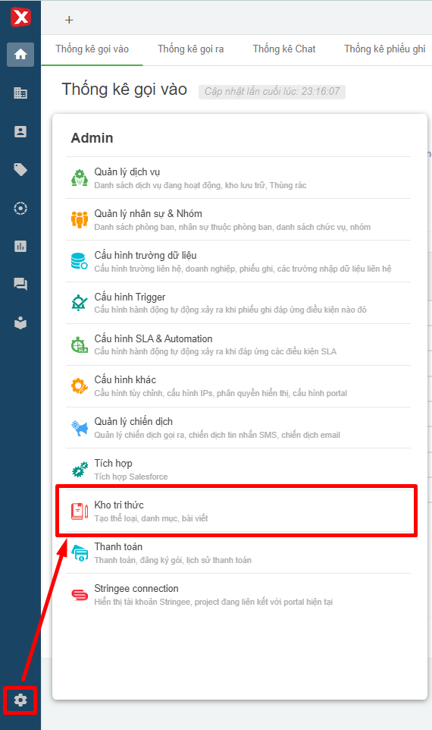Choose Kho tri thức entry
Viewport: 432px width, 730px height.
click(x=238, y=511)
